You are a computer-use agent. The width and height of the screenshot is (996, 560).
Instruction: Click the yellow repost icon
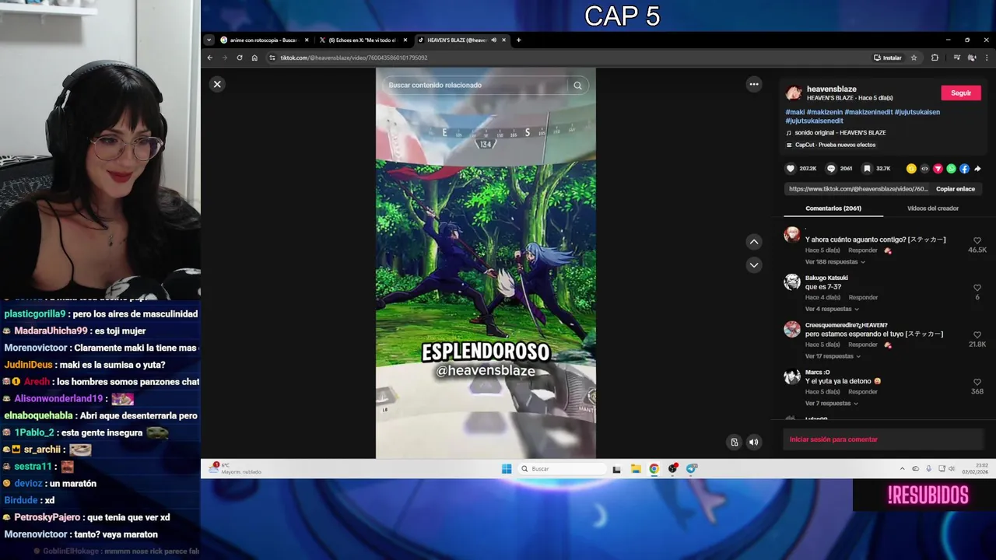point(911,169)
